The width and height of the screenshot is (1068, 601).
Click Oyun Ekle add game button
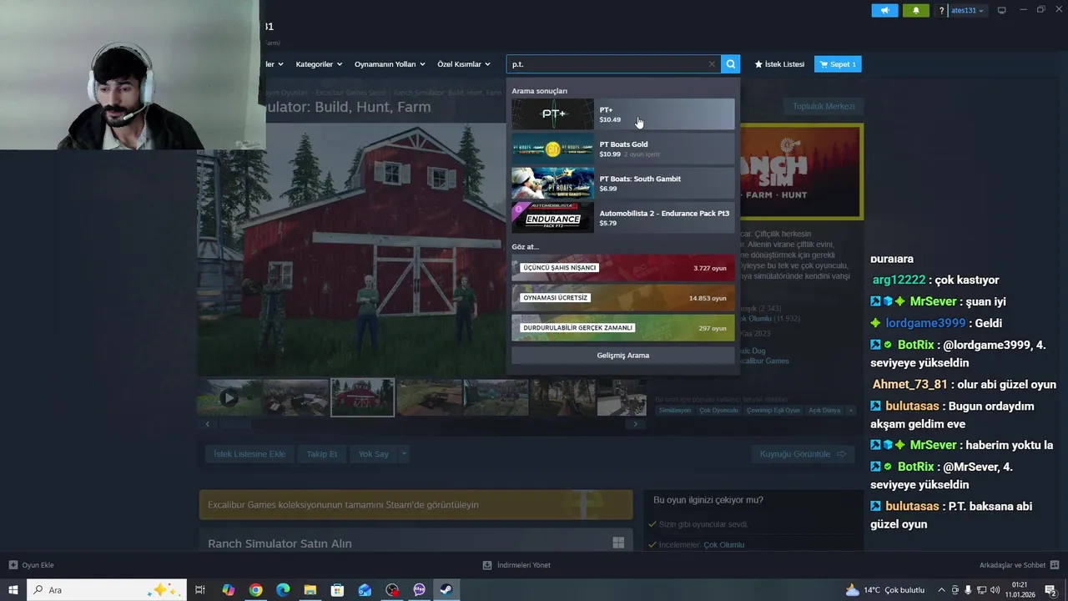[x=31, y=565]
